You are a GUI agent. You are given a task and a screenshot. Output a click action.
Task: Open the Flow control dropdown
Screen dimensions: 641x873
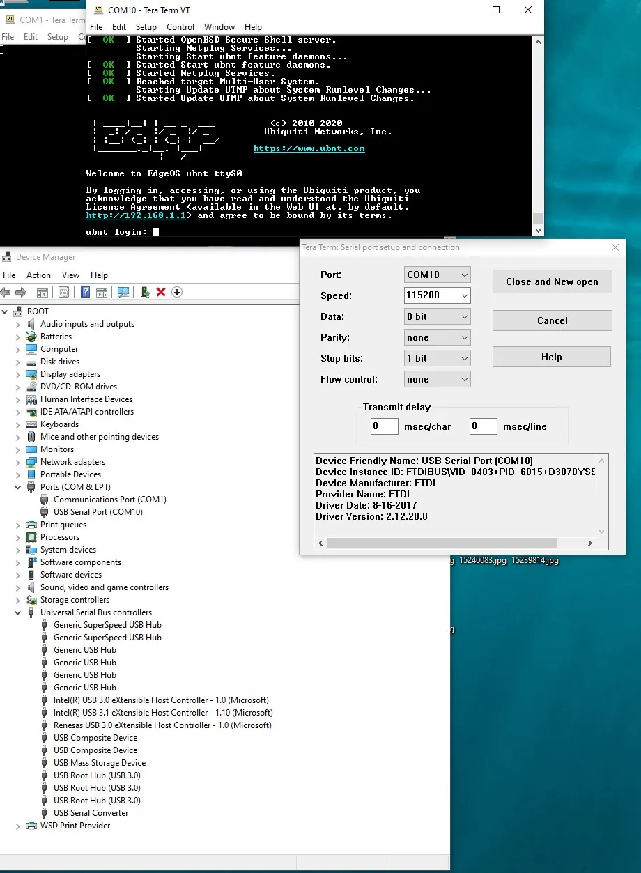pyautogui.click(x=438, y=379)
